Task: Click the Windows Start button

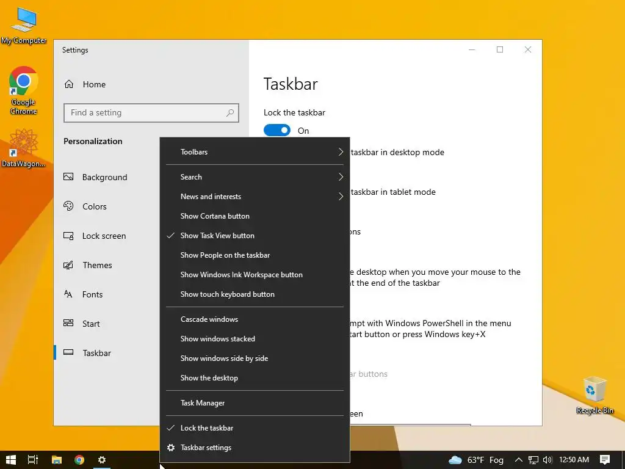Action: [11, 460]
